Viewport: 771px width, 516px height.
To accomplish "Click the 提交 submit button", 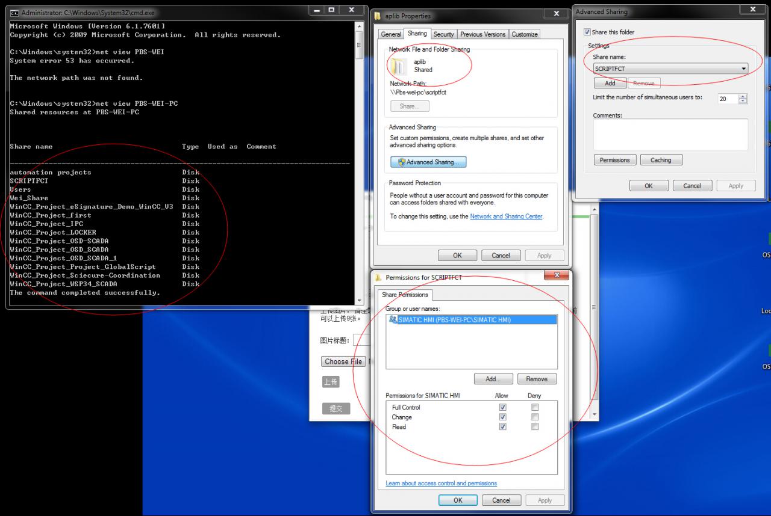I will coord(336,408).
